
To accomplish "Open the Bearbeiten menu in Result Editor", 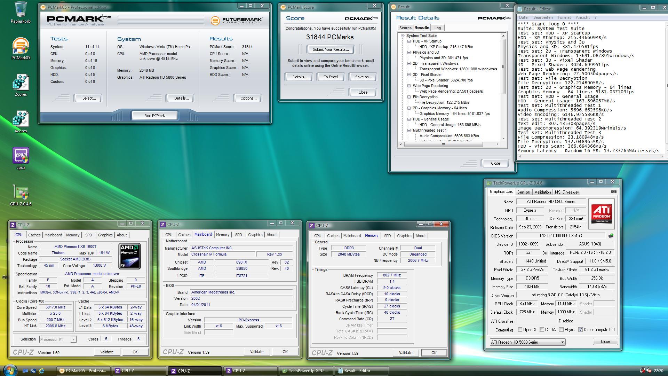I will (543, 17).
